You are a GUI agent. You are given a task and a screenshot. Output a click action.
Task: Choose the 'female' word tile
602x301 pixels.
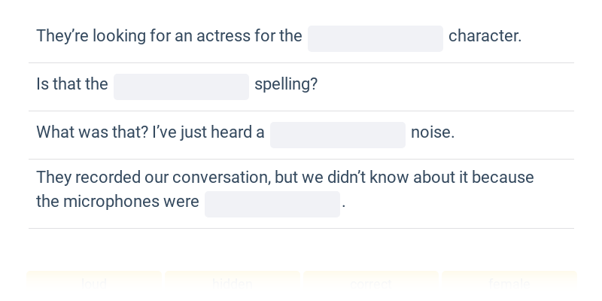[x=509, y=284]
